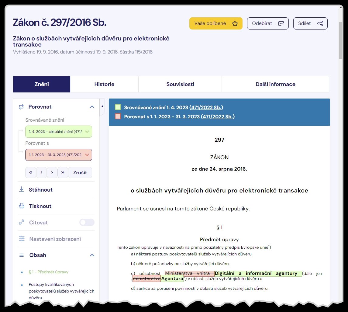Collapse the sidebar with the small arrow handle

(102, 106)
